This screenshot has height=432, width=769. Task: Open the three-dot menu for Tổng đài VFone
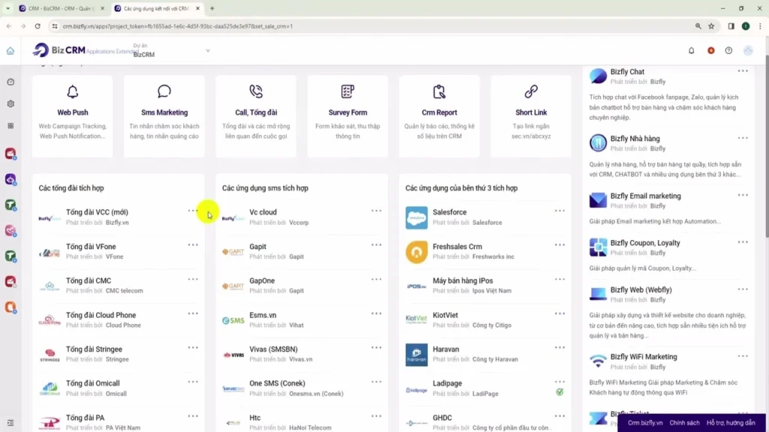193,245
